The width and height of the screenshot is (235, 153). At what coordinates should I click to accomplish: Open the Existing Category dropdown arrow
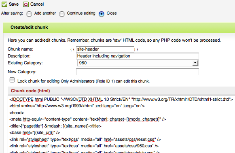195,63
